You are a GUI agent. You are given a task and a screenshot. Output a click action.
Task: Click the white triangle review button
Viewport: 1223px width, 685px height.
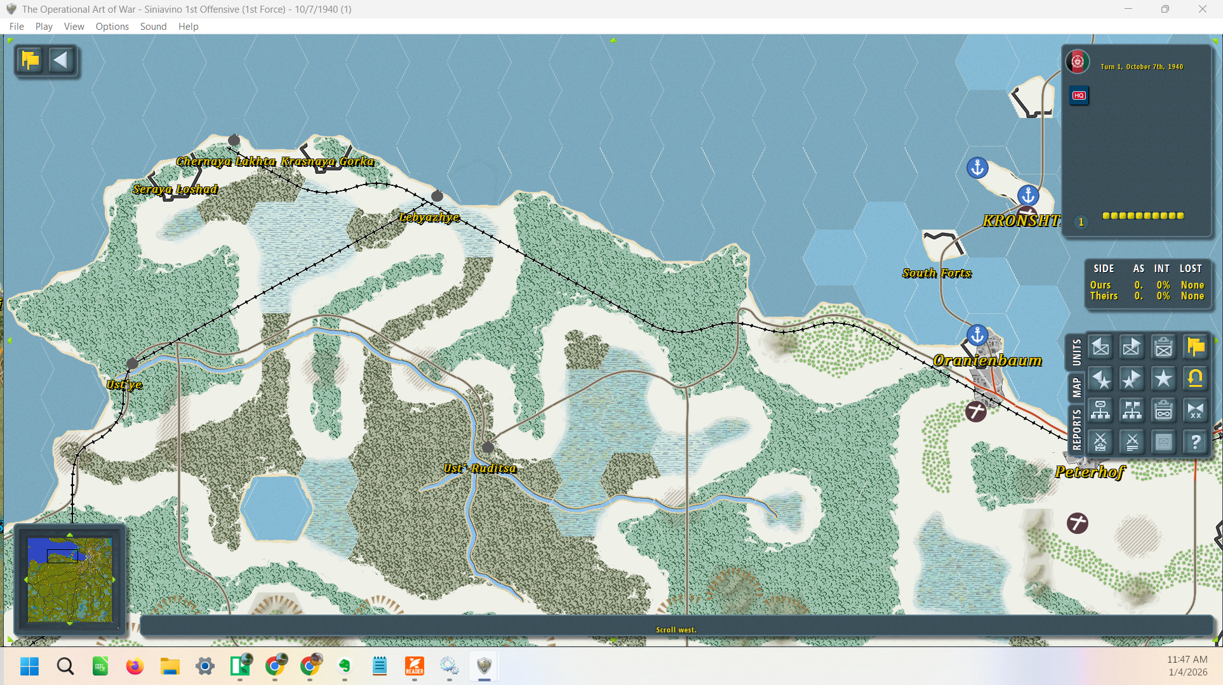pyautogui.click(x=62, y=60)
